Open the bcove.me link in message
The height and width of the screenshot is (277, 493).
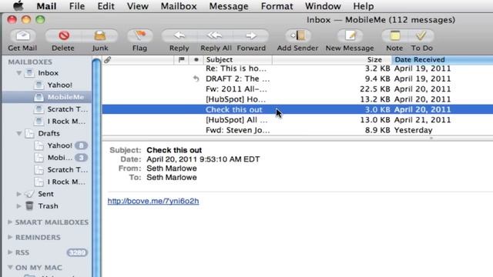tap(153, 201)
